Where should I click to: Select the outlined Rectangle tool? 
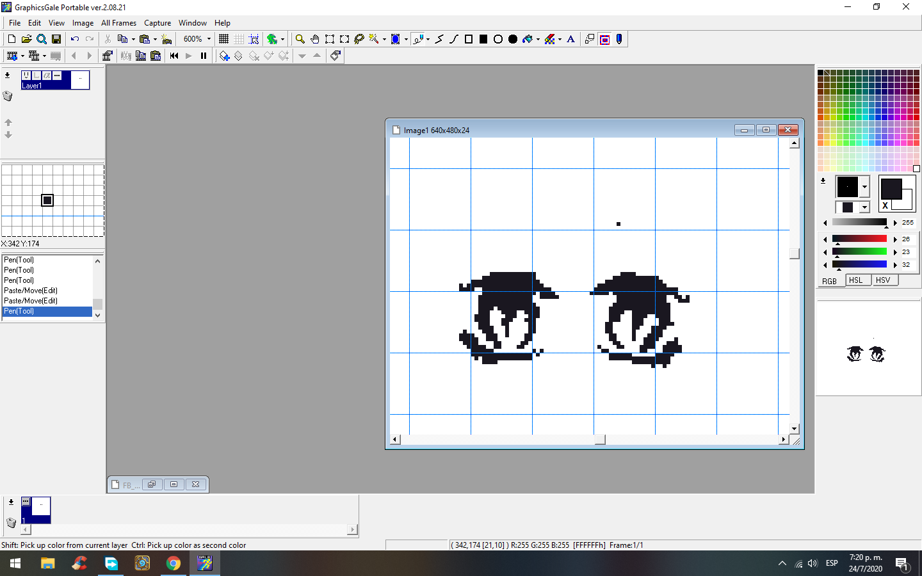tap(469, 39)
